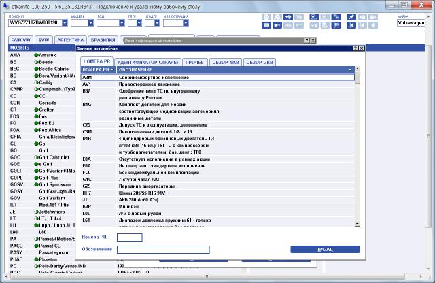
Task: Click help icon of Идентификация автомобиля dialog
Action: pyautogui.click(x=307, y=41)
